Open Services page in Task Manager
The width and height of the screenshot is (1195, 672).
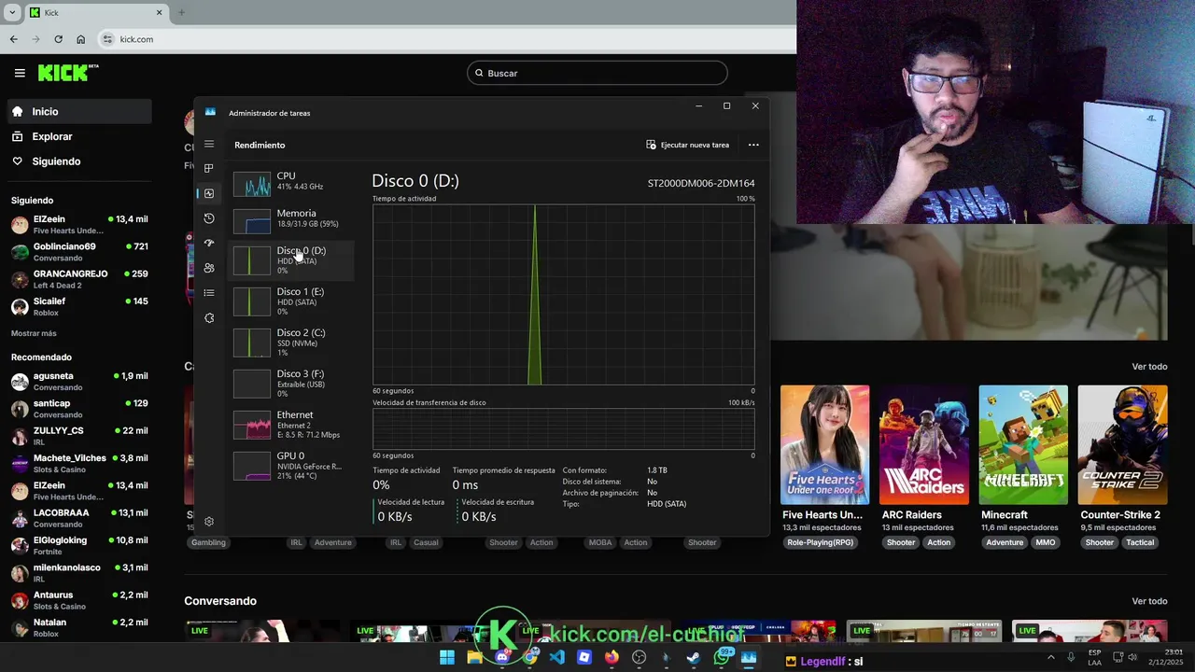[209, 318]
